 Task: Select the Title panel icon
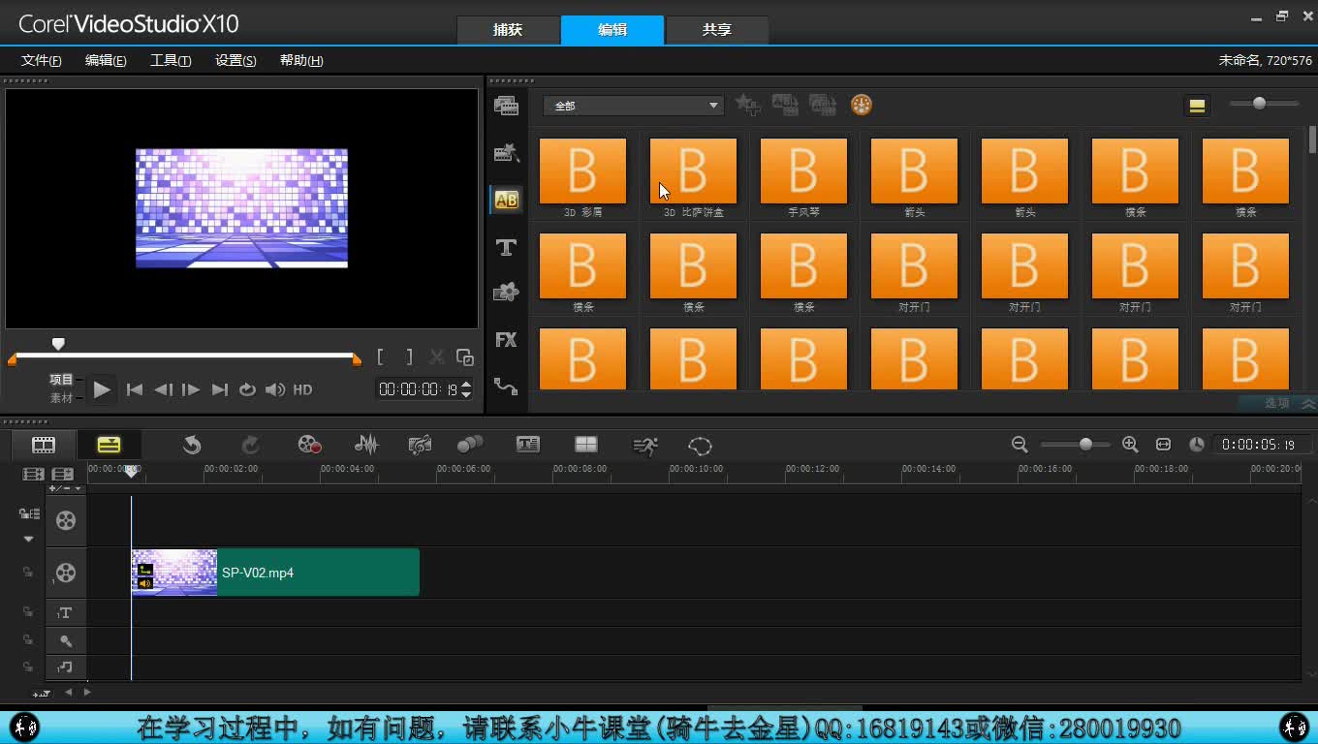coord(506,247)
